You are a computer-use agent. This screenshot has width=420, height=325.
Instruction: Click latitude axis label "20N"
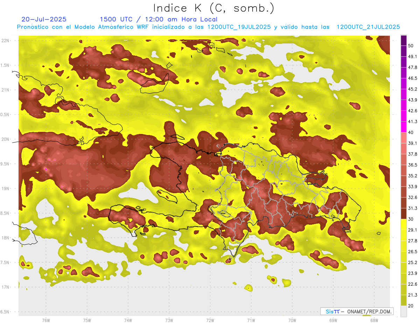coord(6,140)
